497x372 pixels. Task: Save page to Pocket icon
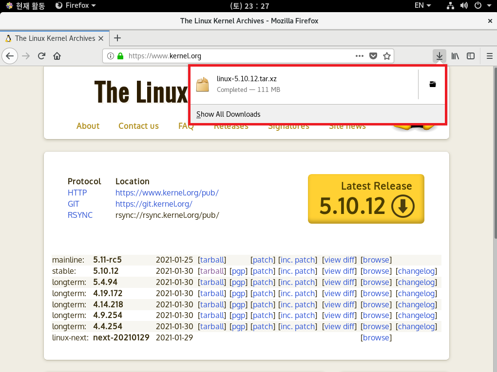pyautogui.click(x=373, y=56)
